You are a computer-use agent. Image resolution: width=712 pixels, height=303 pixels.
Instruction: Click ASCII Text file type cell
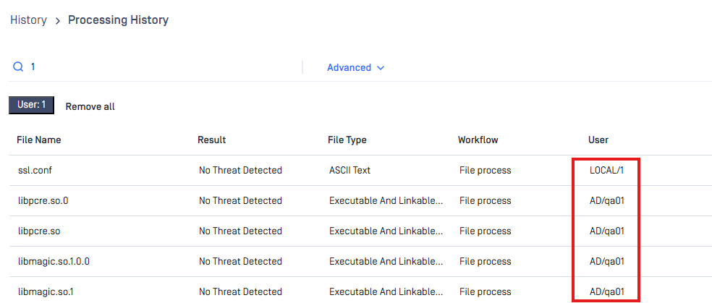349,171
